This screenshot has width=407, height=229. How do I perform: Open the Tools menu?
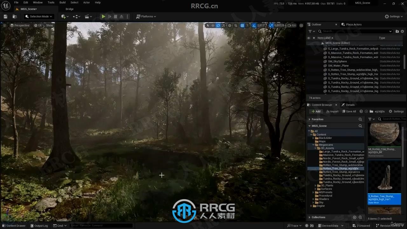coord(51,3)
